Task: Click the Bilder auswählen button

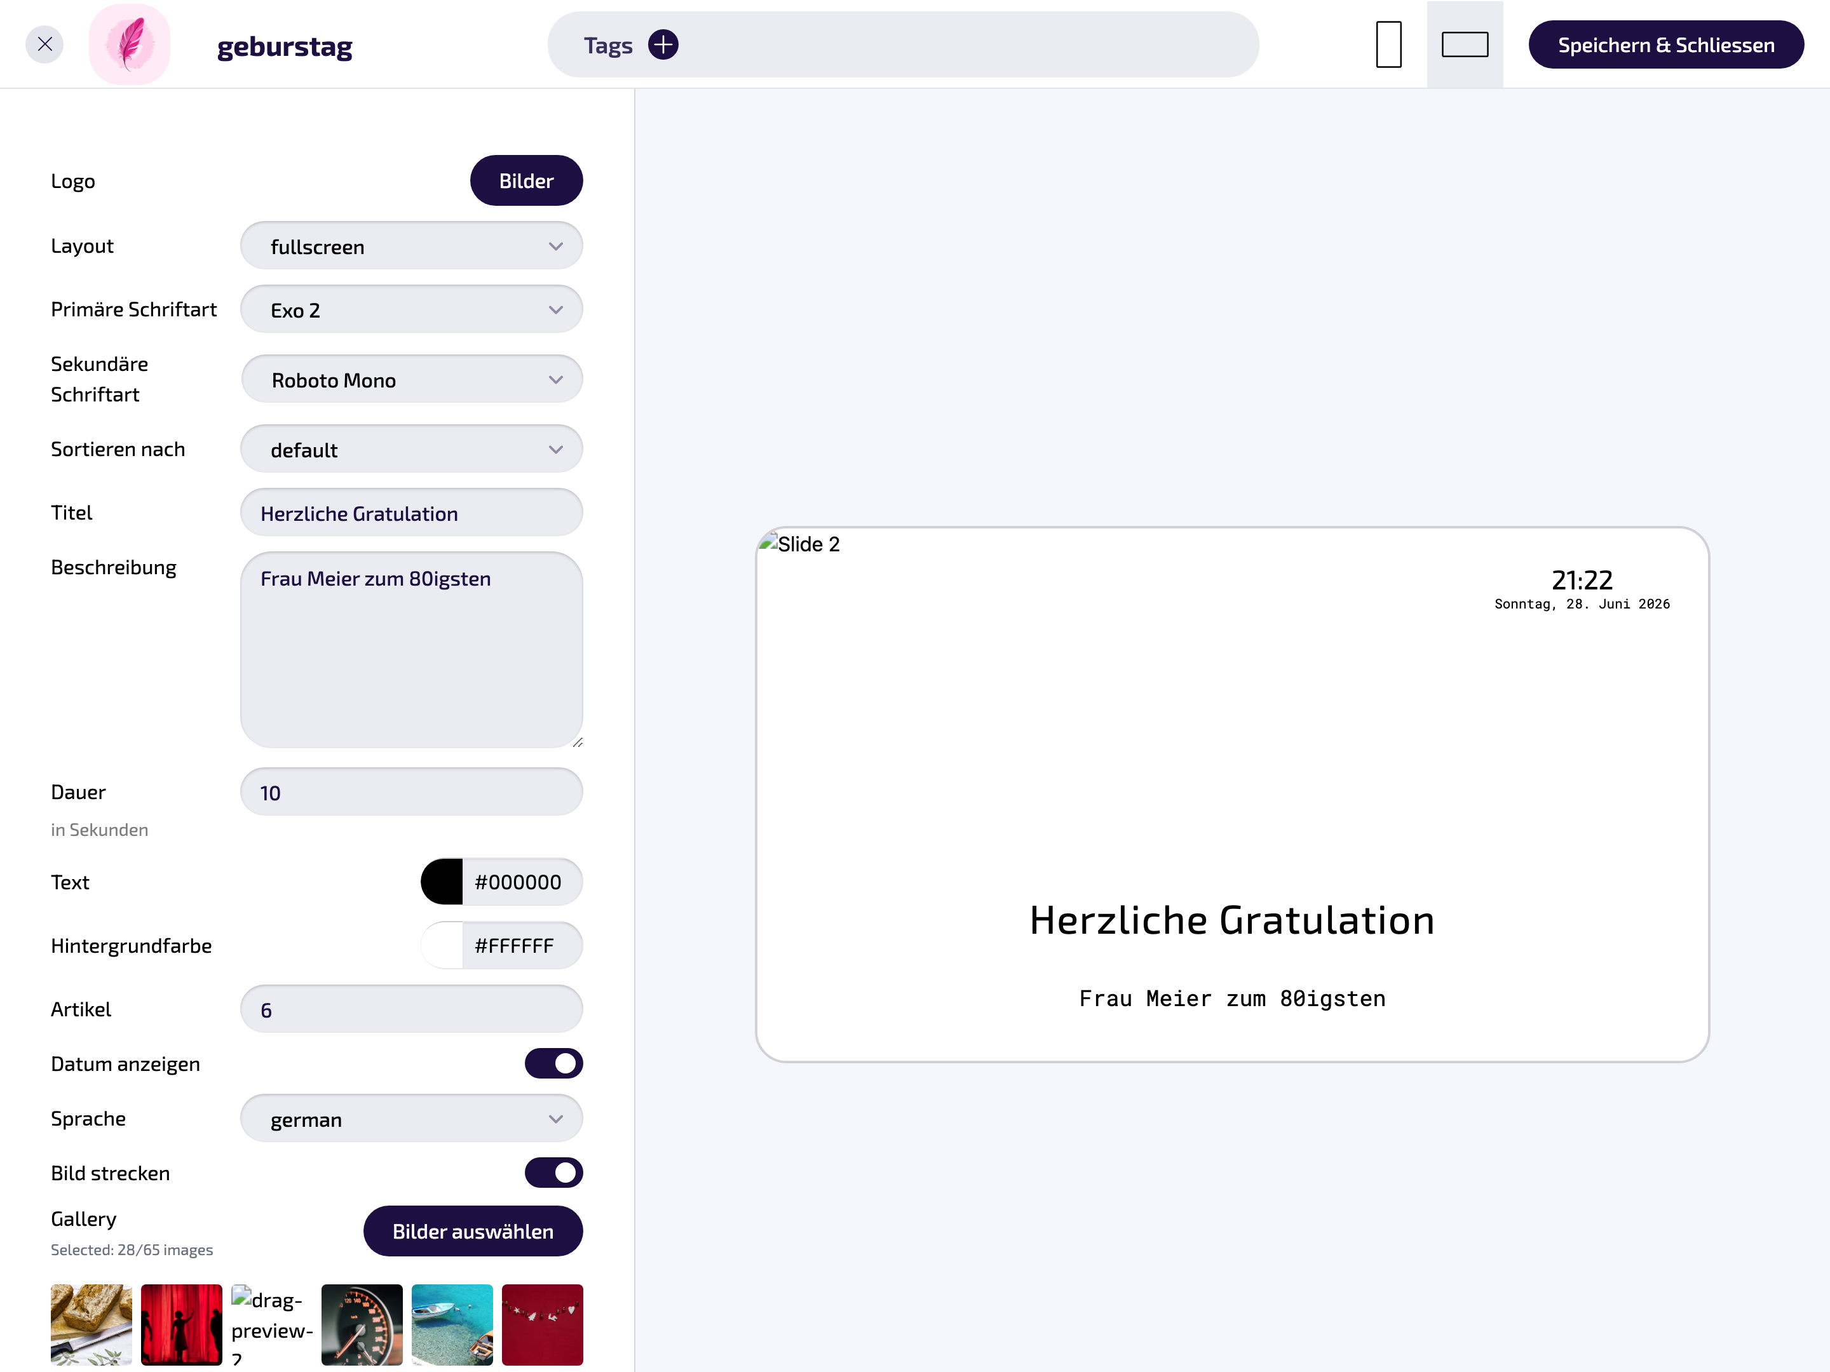Action: 472,1232
